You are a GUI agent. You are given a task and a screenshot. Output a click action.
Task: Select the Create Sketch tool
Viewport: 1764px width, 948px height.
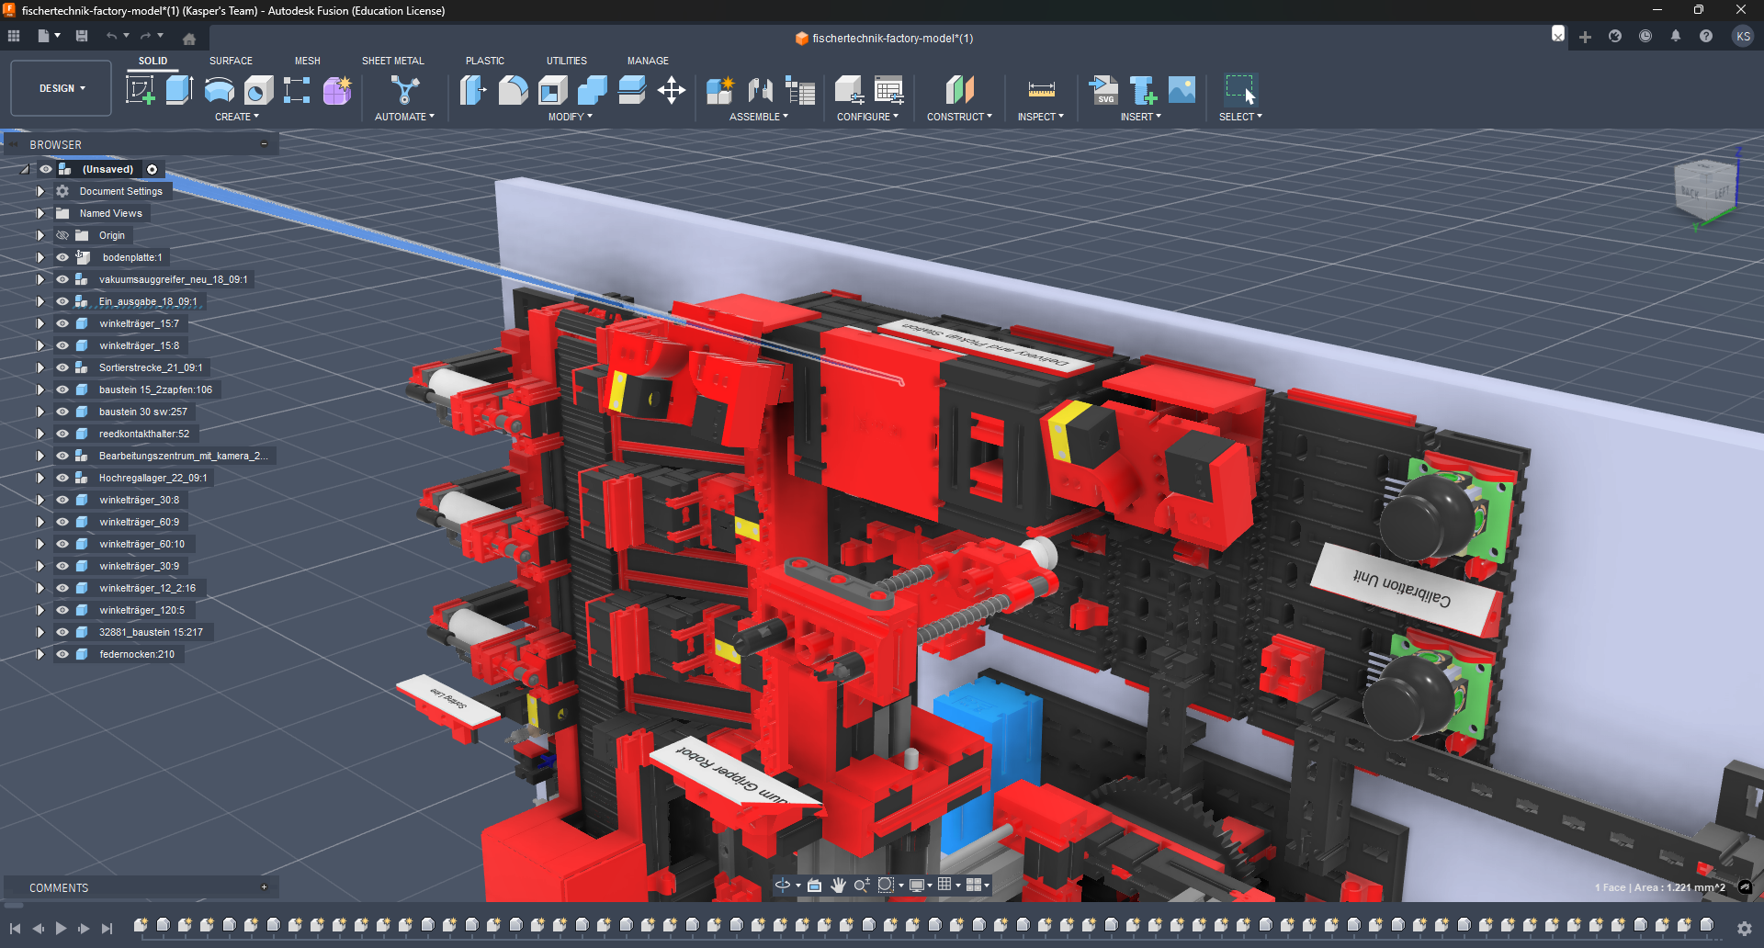pos(140,90)
